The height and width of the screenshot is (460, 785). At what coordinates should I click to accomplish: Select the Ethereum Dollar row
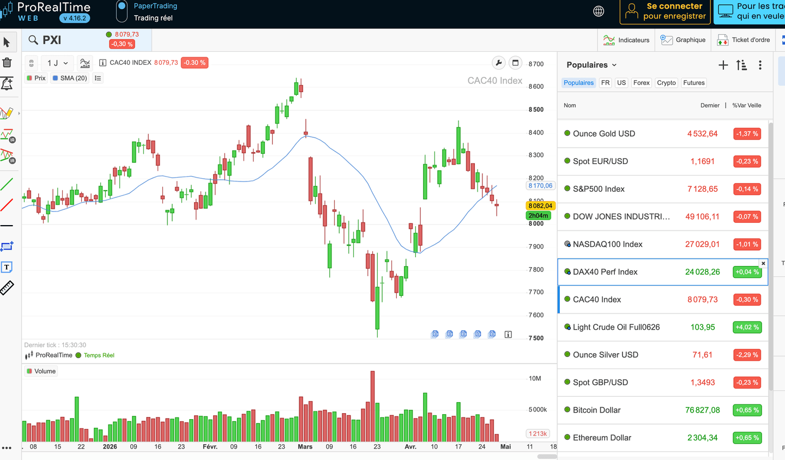click(x=663, y=438)
